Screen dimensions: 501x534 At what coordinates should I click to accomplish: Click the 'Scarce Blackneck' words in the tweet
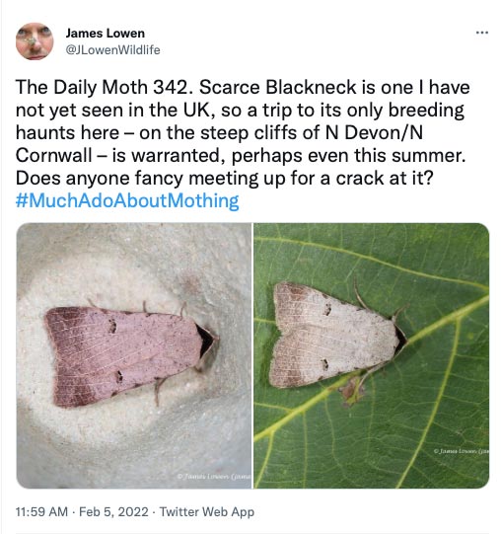click(277, 87)
